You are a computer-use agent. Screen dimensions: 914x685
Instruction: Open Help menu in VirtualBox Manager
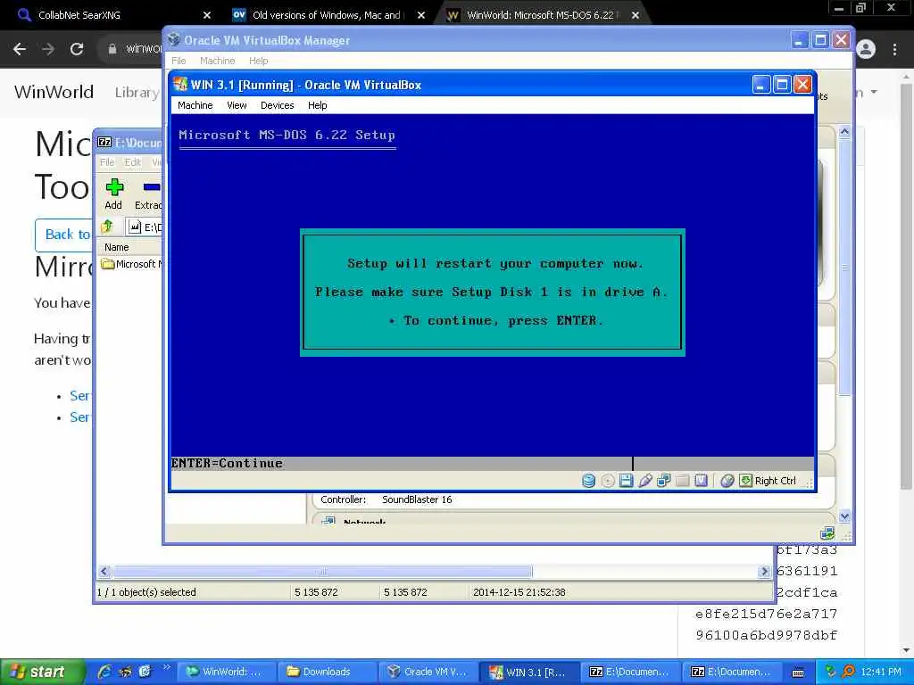pyautogui.click(x=258, y=61)
